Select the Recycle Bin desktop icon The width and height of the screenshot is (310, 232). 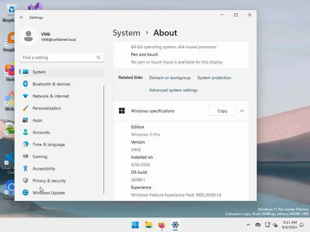9,13
